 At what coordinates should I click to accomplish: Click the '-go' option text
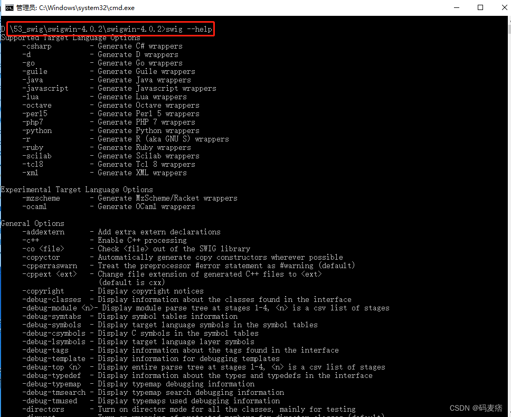click(x=29, y=63)
